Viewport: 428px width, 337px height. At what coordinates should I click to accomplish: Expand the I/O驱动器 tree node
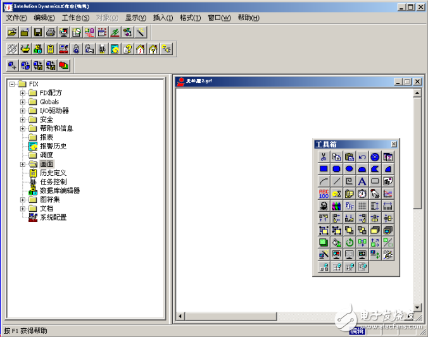23,111
